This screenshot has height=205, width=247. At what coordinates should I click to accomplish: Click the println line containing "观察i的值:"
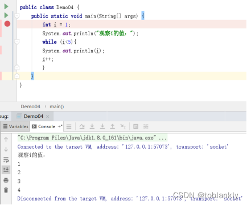tap(90, 34)
